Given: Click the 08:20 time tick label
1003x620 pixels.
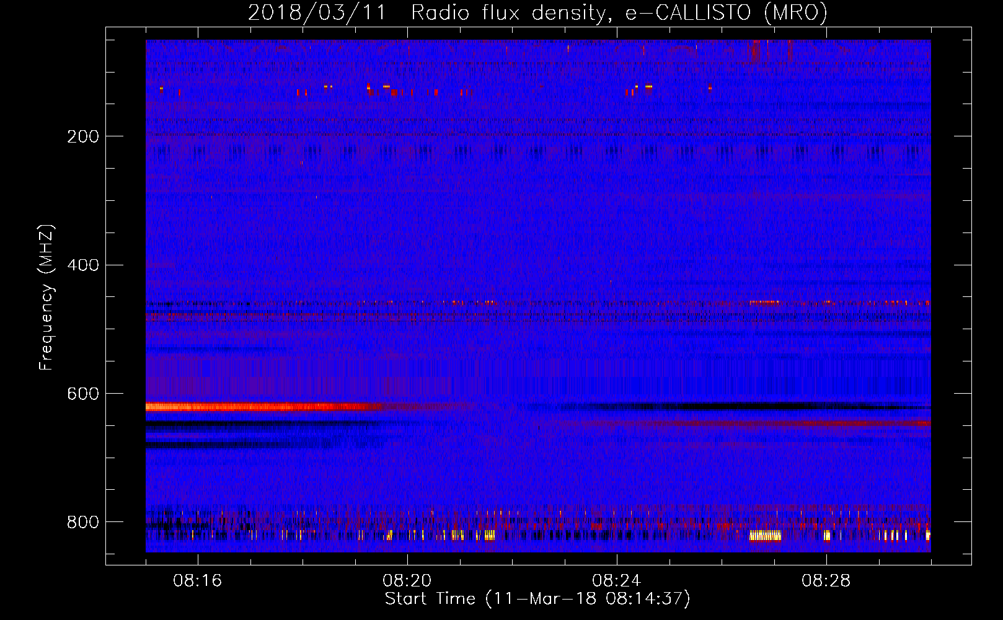Looking at the screenshot, I should pos(407,581).
